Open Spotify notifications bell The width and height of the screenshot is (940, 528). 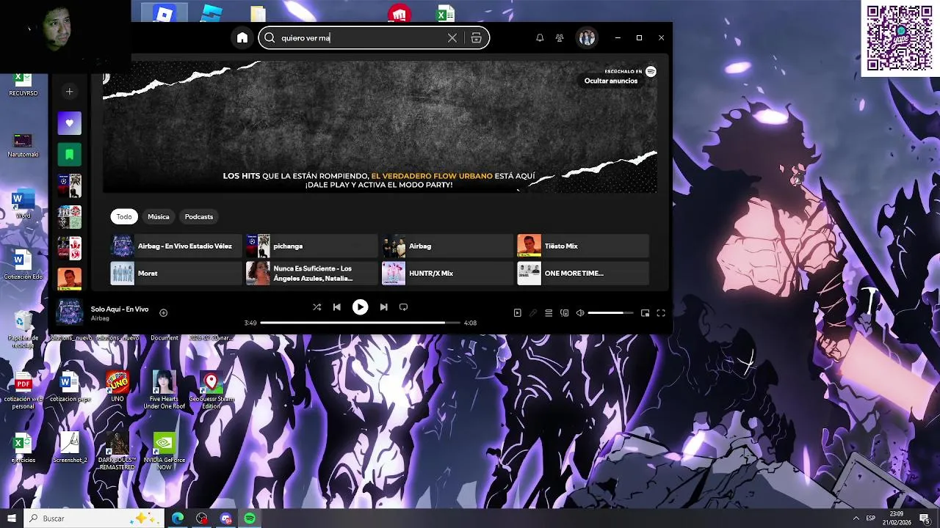tap(540, 38)
